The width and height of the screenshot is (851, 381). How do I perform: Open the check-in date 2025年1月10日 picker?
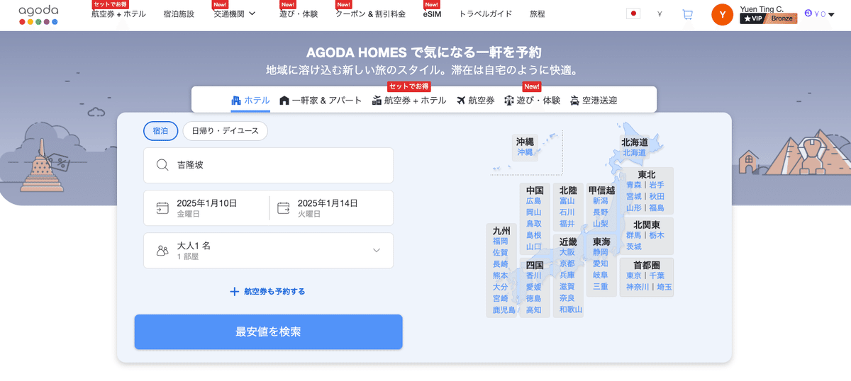tap(206, 208)
